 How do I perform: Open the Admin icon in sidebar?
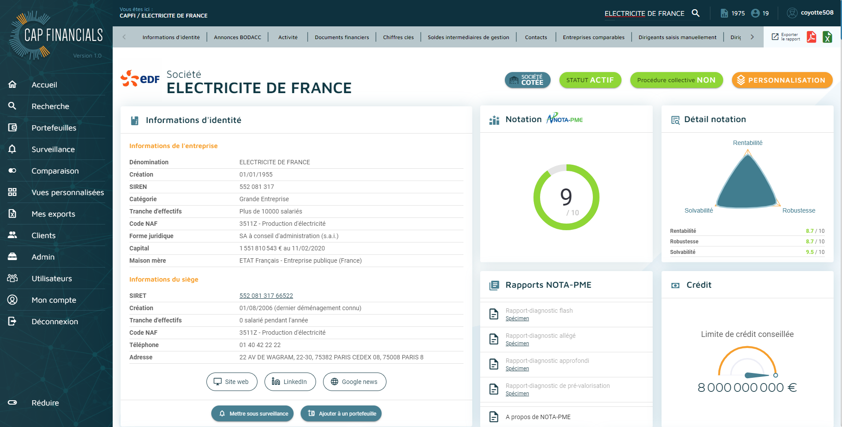coord(12,257)
